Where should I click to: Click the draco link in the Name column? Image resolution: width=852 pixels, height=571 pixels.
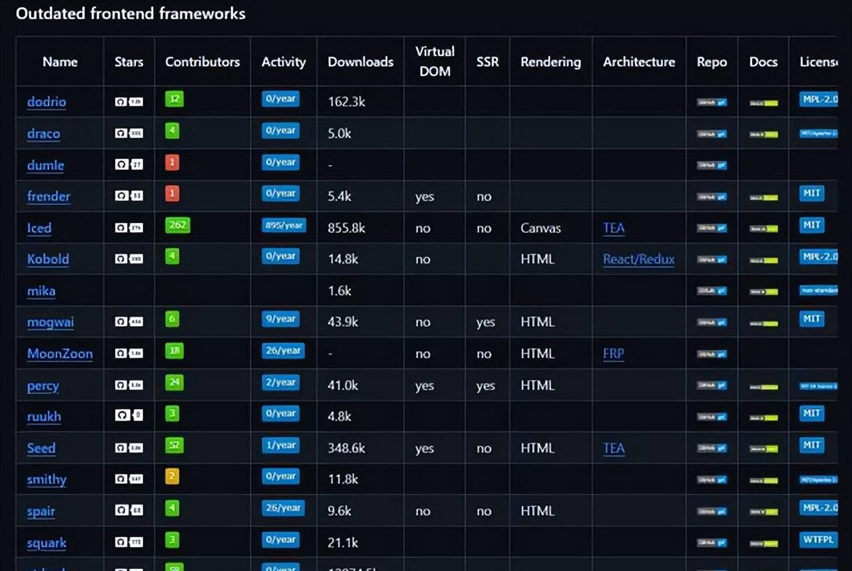[x=44, y=133]
